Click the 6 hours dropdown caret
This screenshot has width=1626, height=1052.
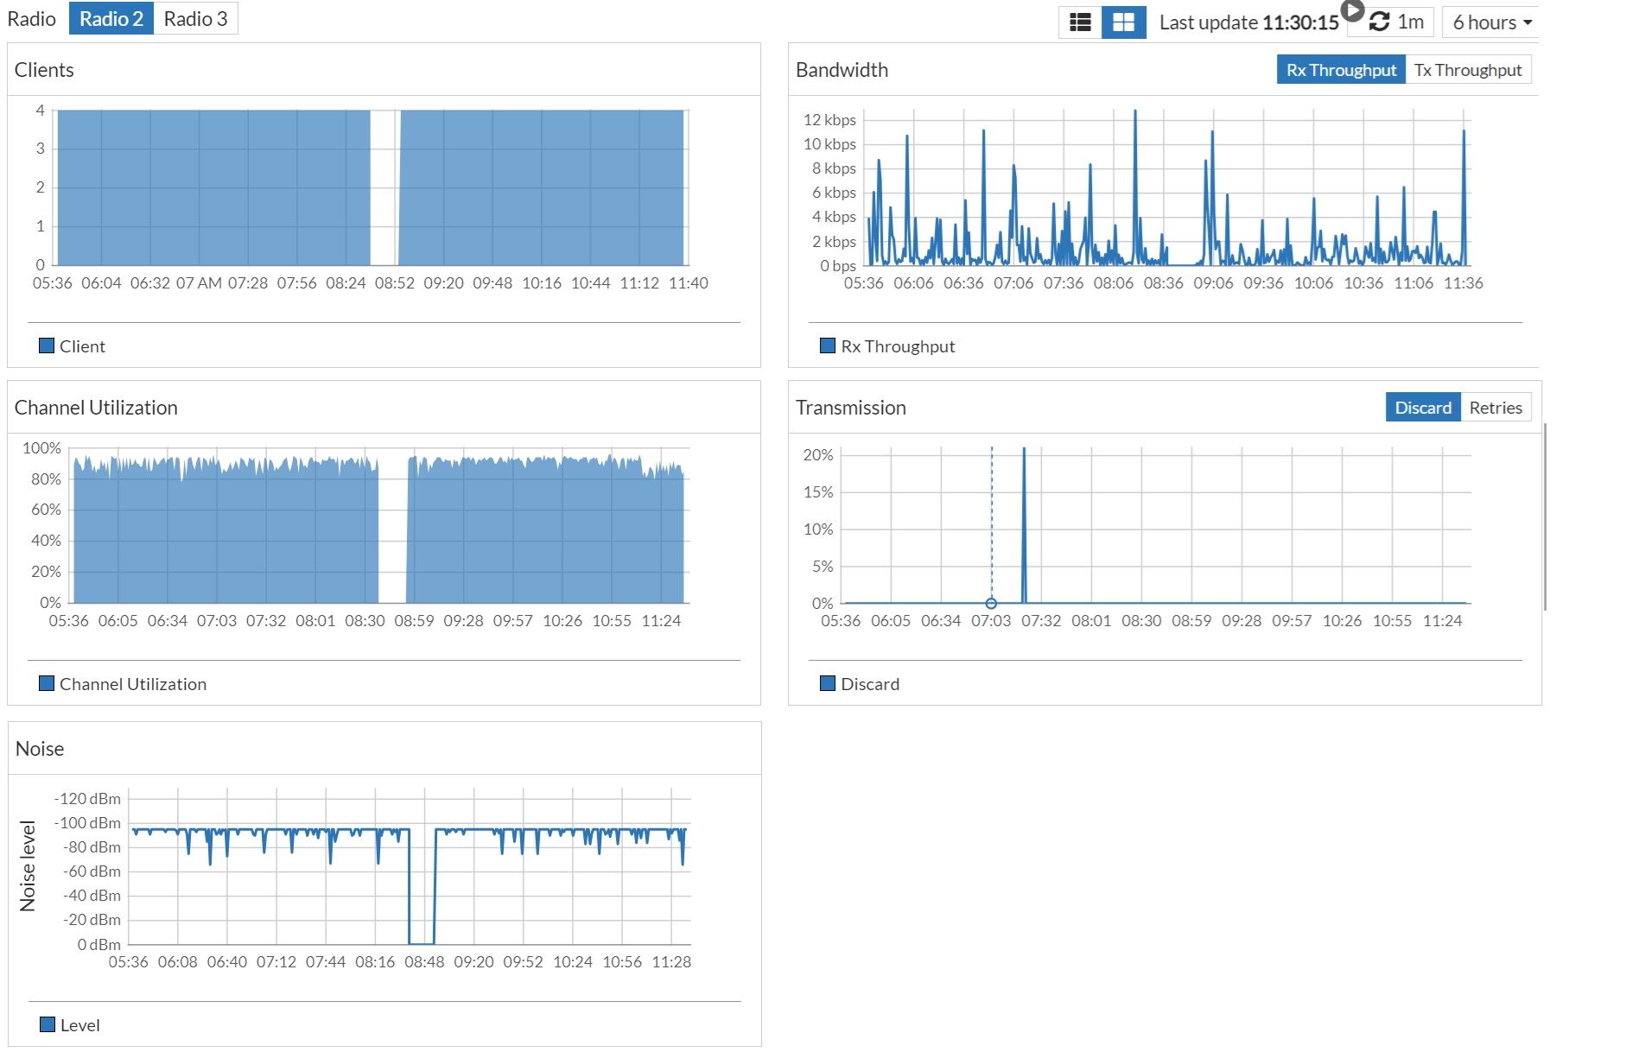[x=1528, y=23]
